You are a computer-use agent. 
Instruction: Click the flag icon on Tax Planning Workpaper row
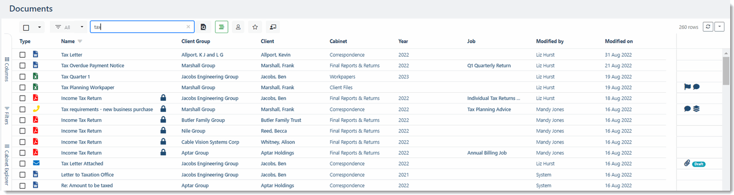687,87
